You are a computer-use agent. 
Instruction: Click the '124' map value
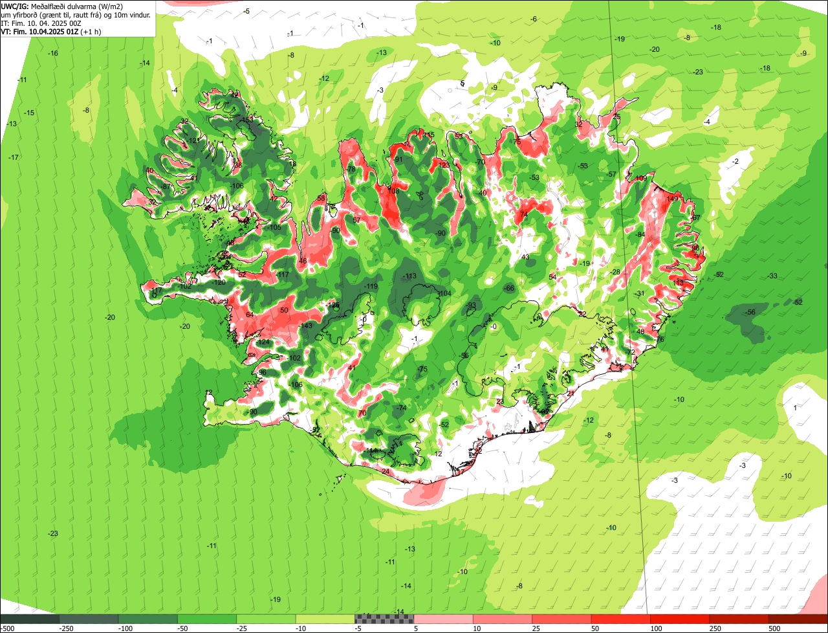click(x=263, y=342)
